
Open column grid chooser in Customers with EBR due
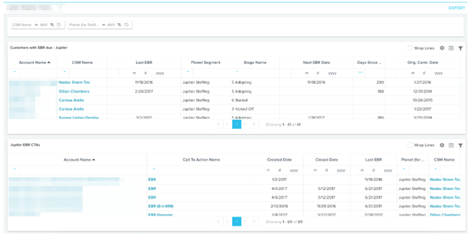point(451,48)
